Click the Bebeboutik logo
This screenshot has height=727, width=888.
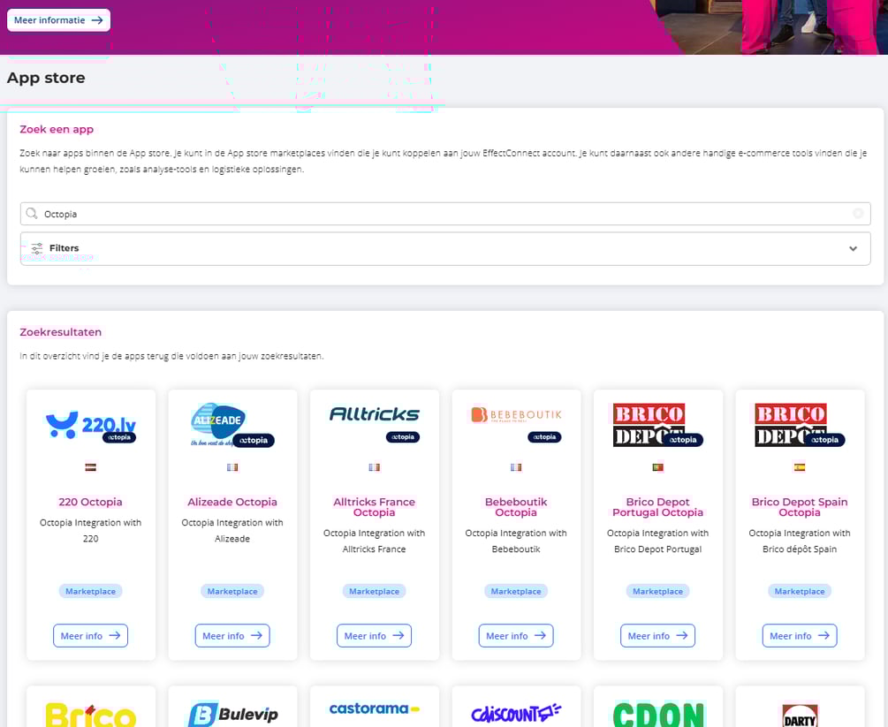click(516, 419)
